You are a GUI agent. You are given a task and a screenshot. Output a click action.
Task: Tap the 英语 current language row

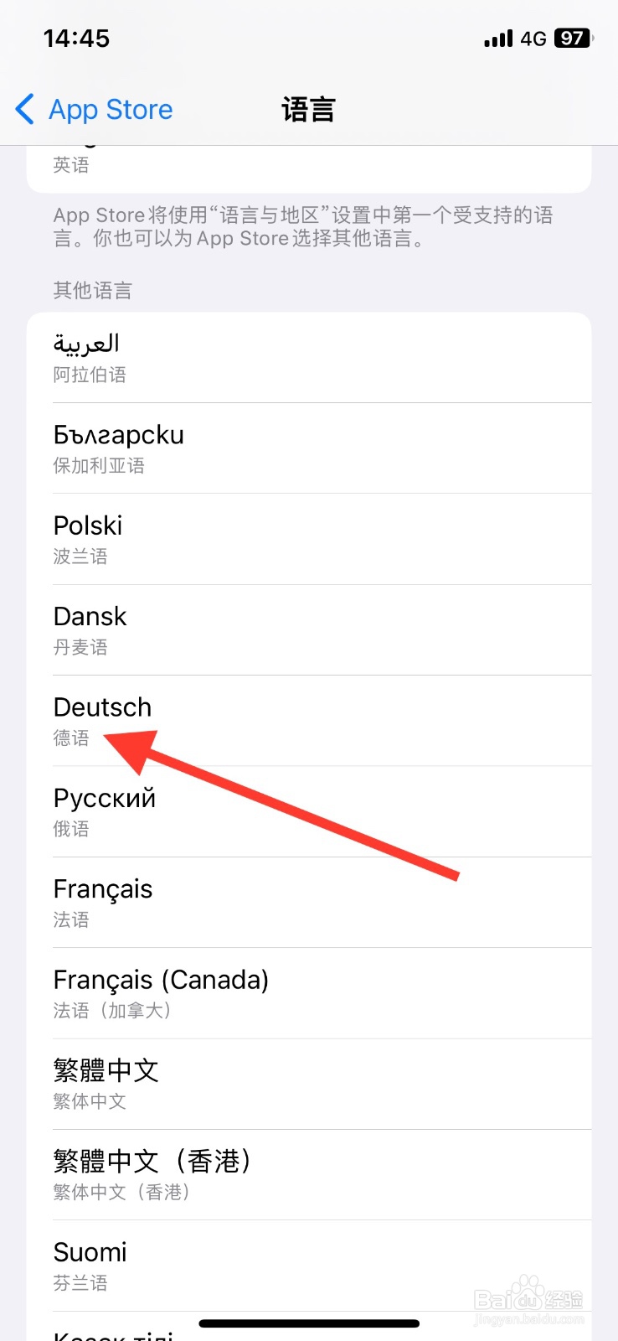[x=309, y=168]
